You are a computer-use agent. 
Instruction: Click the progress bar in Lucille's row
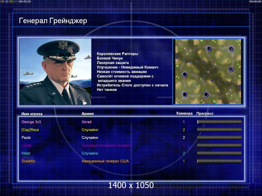(x=219, y=145)
